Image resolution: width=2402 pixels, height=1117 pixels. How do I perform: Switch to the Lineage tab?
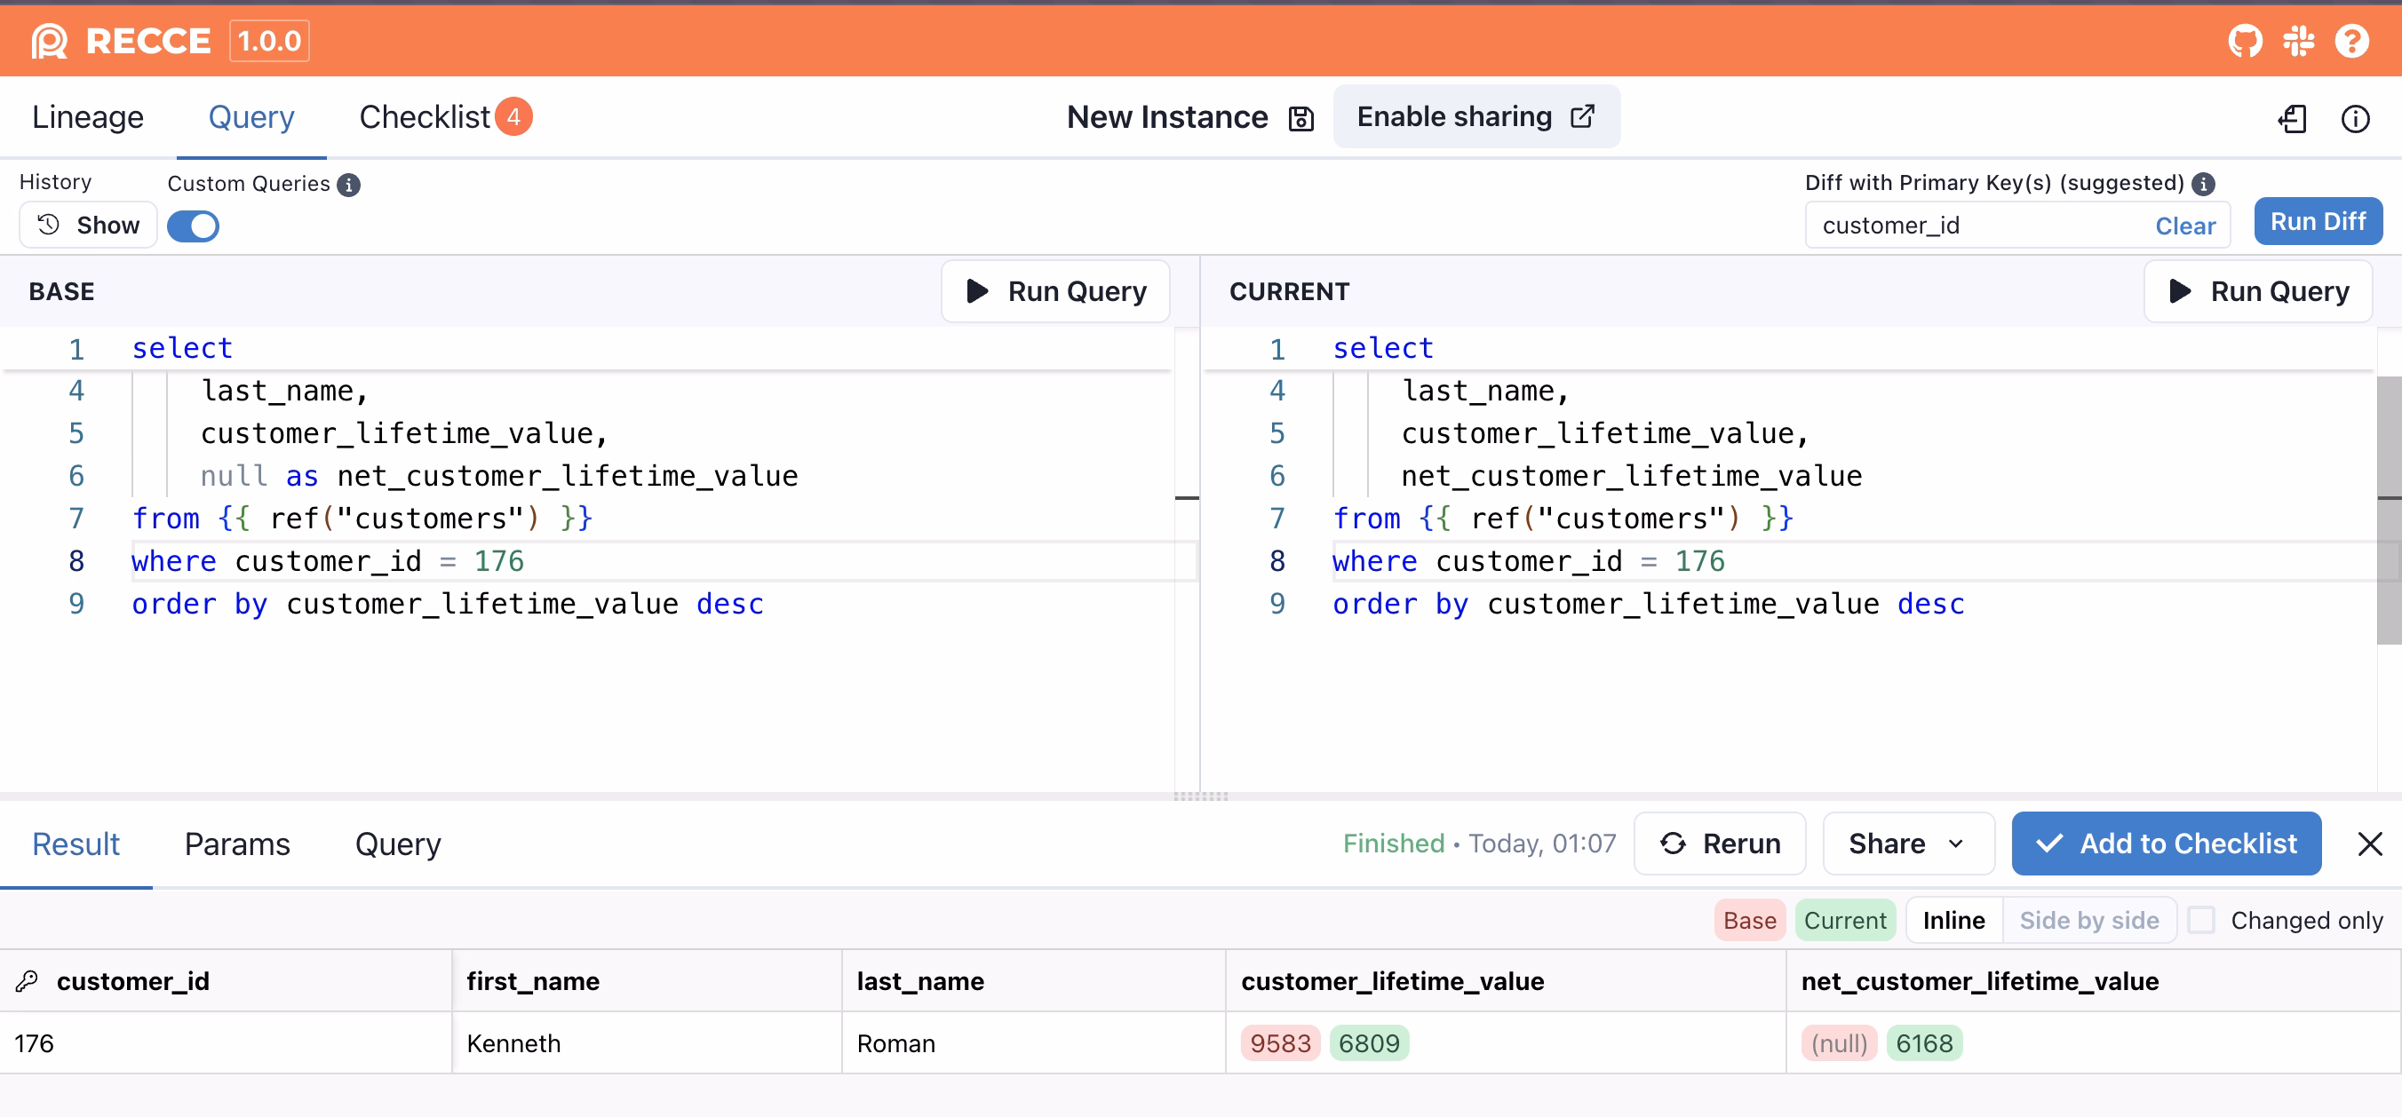click(x=88, y=117)
